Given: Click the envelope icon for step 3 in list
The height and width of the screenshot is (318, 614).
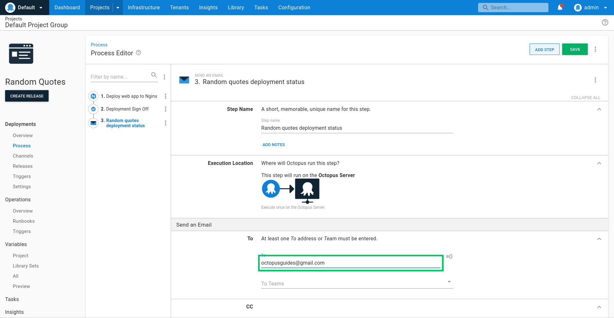Looking at the screenshot, I should pyautogui.click(x=93, y=123).
